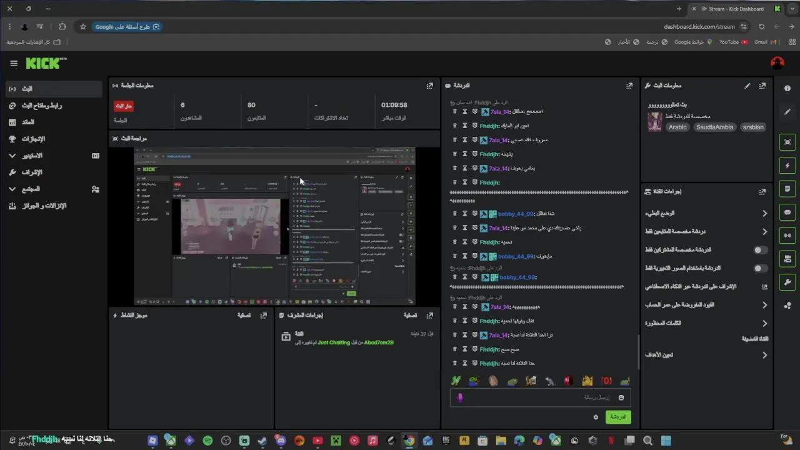
Task: Expand the المجتمع community sidebar section
Action: point(54,189)
